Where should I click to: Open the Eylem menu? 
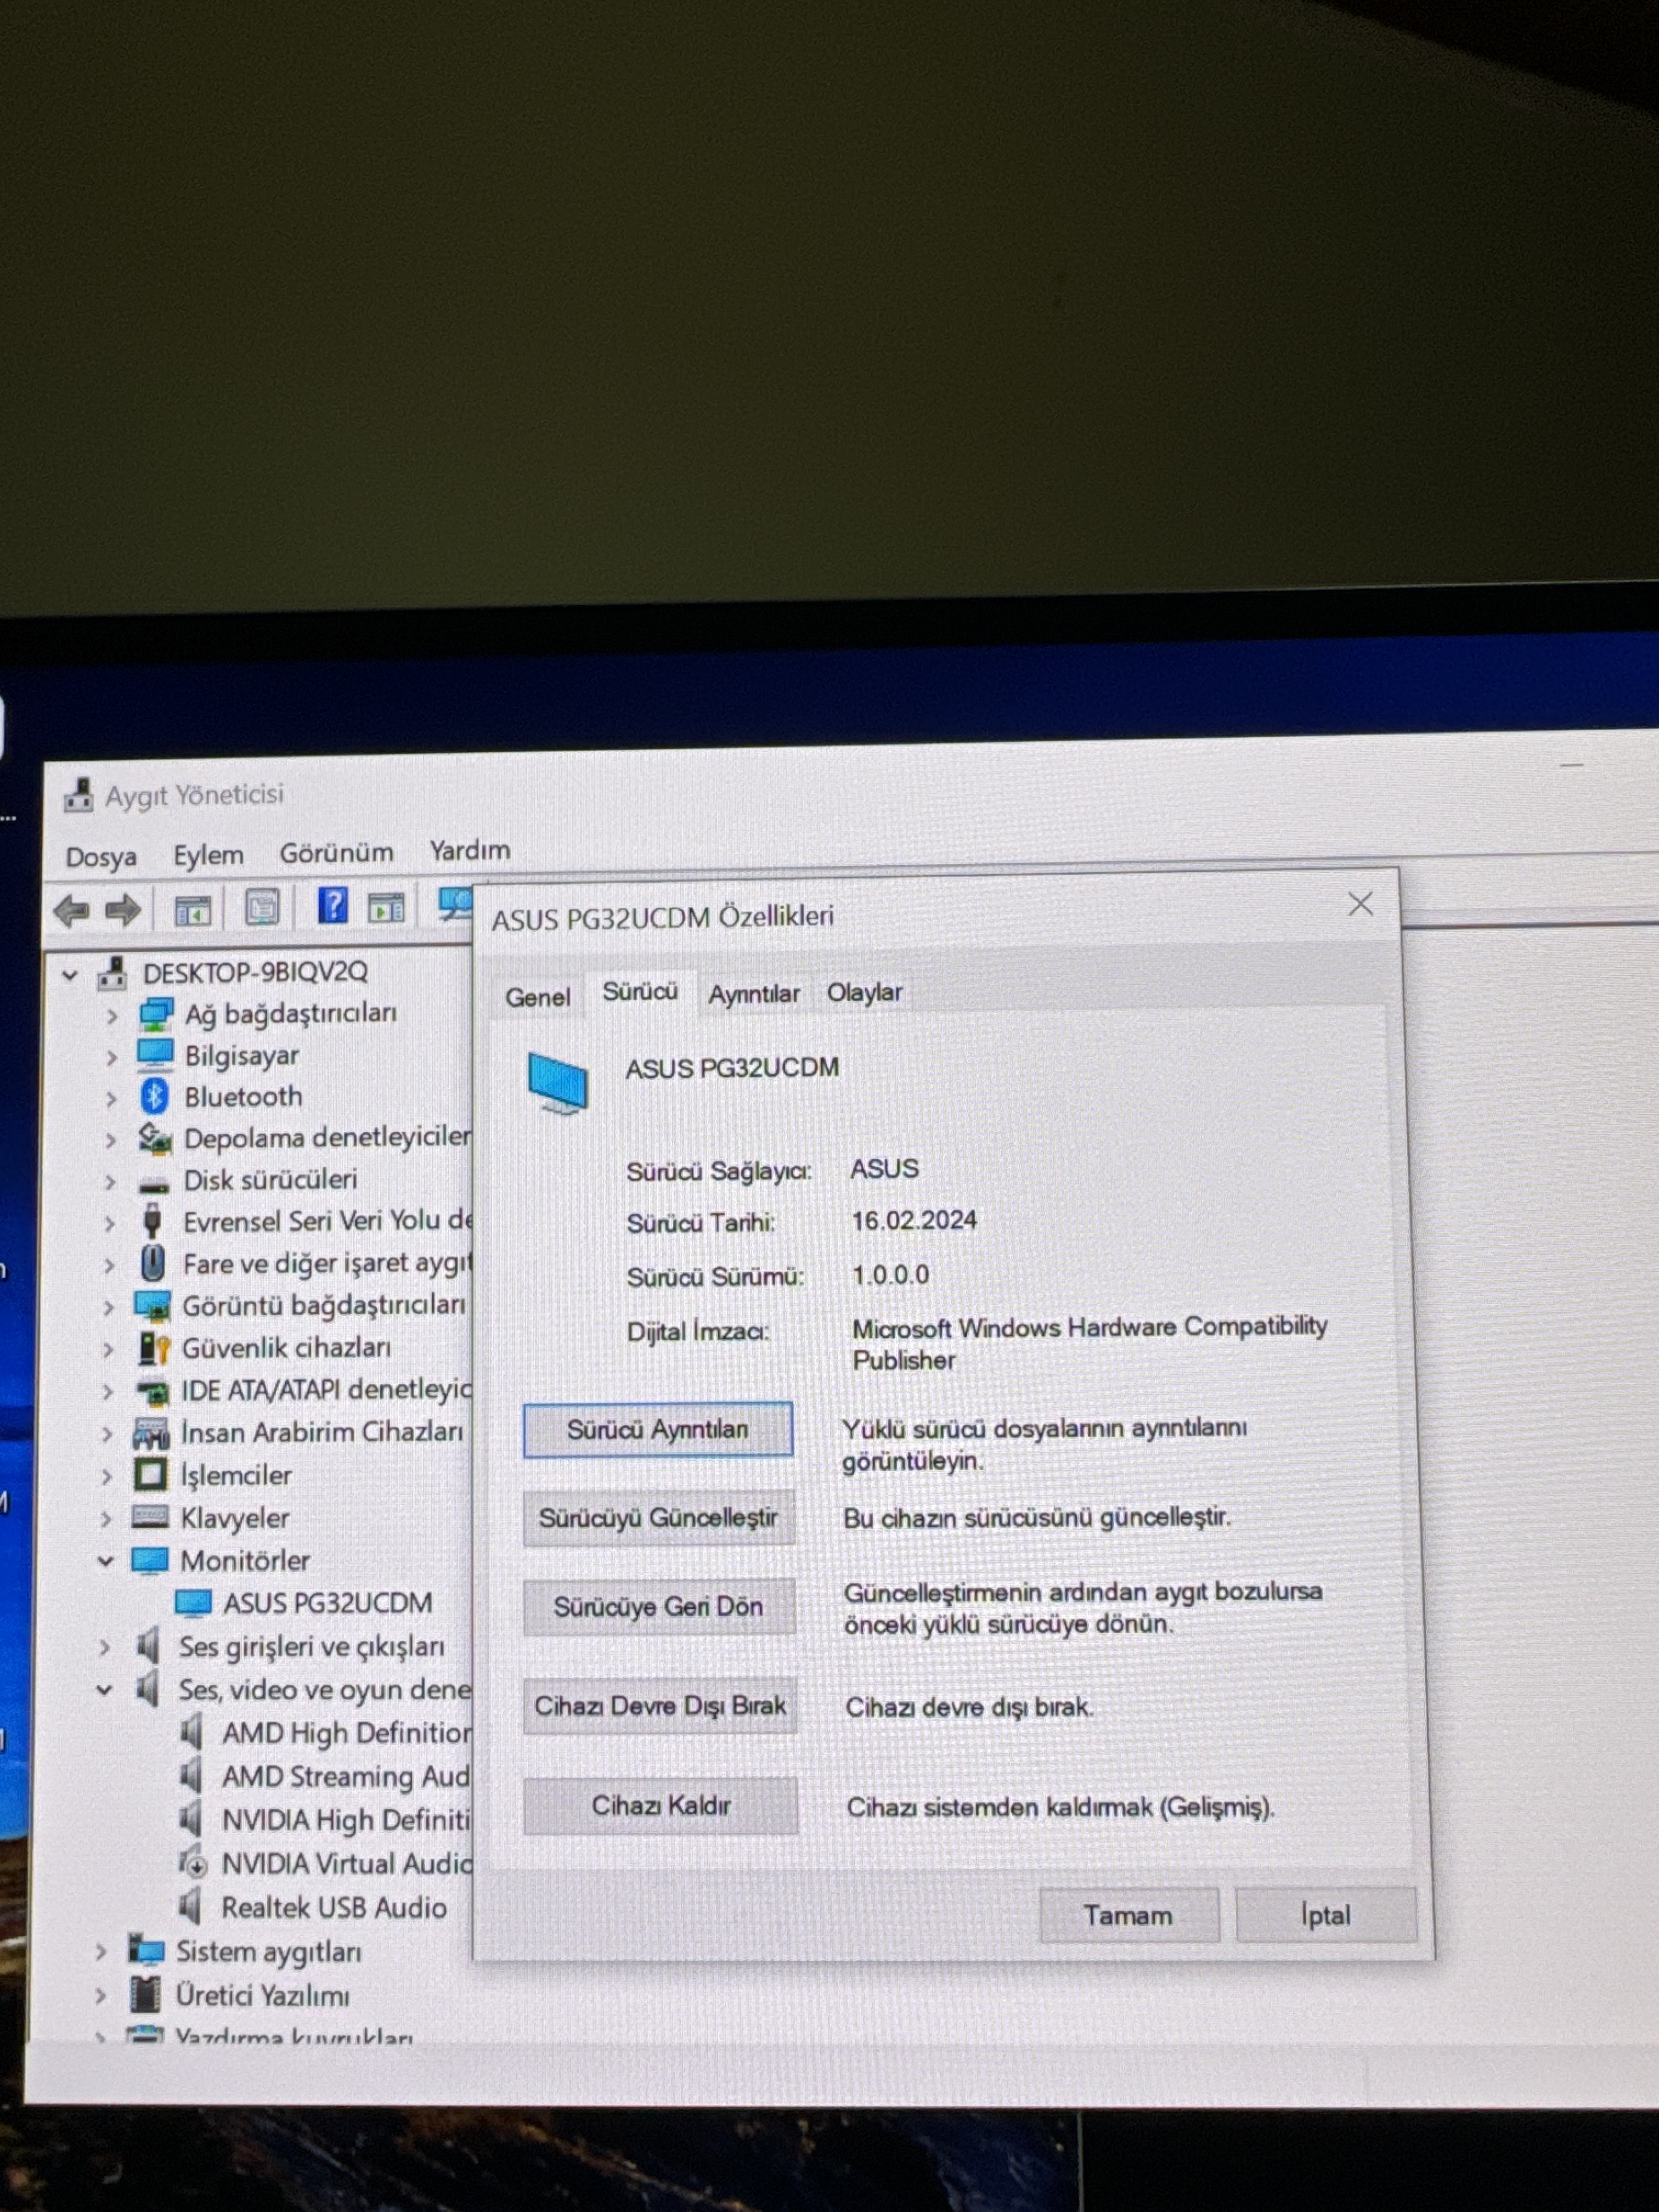[208, 855]
